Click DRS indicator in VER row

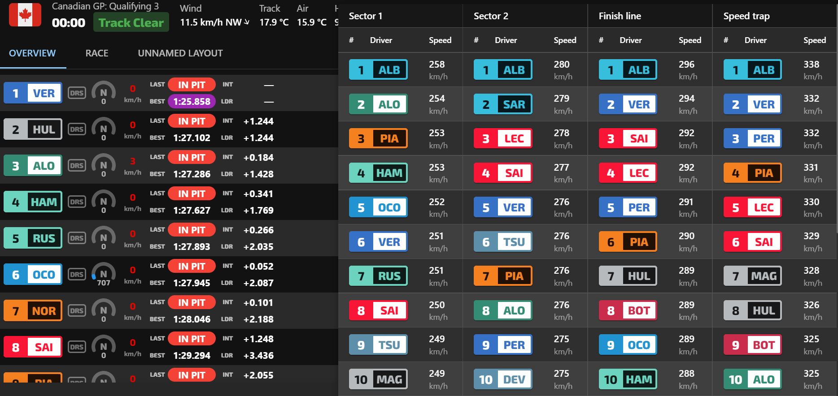point(77,93)
